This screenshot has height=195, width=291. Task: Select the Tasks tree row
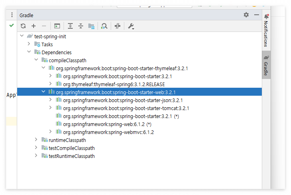coord(140,44)
